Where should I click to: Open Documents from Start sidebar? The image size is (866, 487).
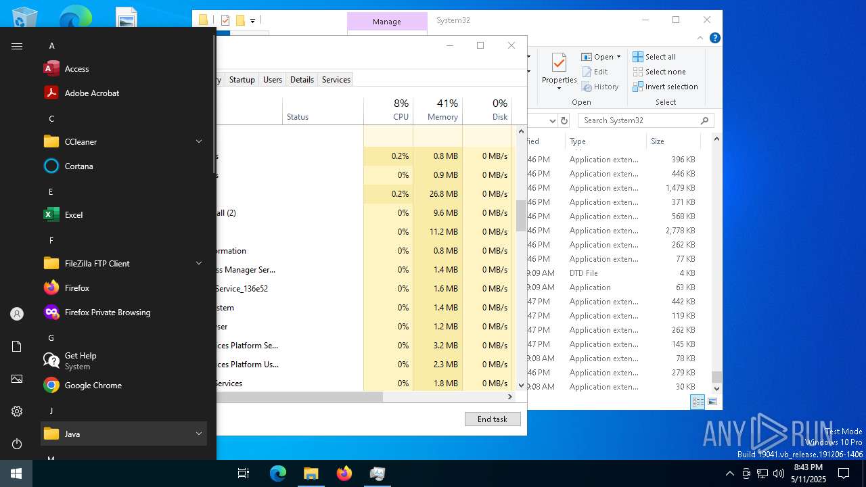pyautogui.click(x=17, y=346)
